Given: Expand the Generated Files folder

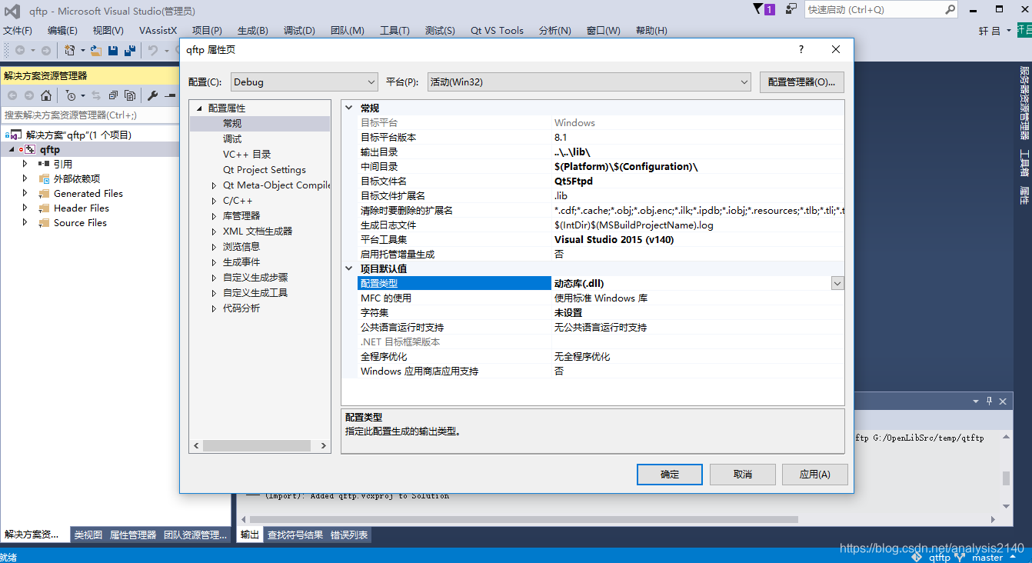Looking at the screenshot, I should click(25, 193).
